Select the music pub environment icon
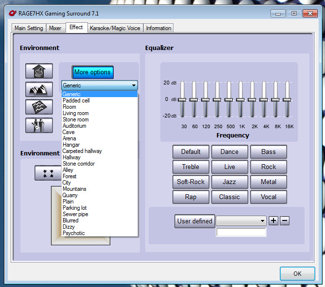The height and width of the screenshot is (287, 325). [39, 125]
